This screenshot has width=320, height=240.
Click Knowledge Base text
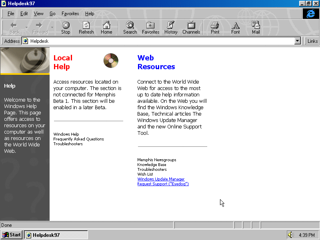(152, 165)
